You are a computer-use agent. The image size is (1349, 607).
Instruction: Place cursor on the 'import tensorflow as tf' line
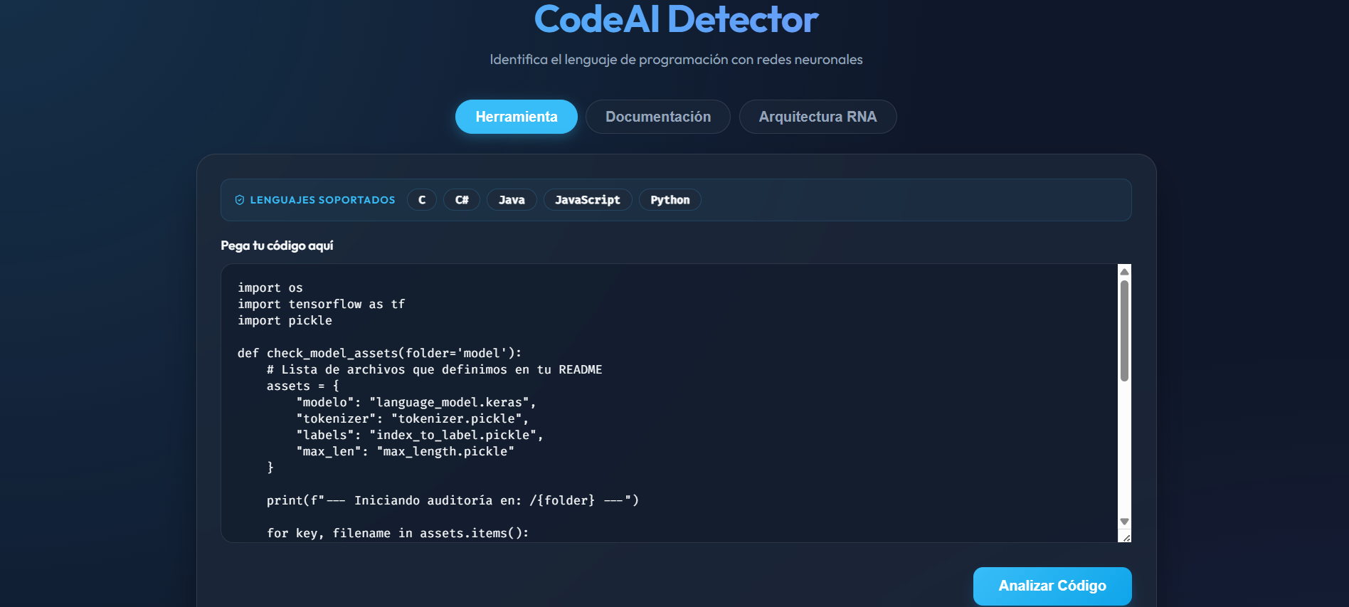click(321, 305)
